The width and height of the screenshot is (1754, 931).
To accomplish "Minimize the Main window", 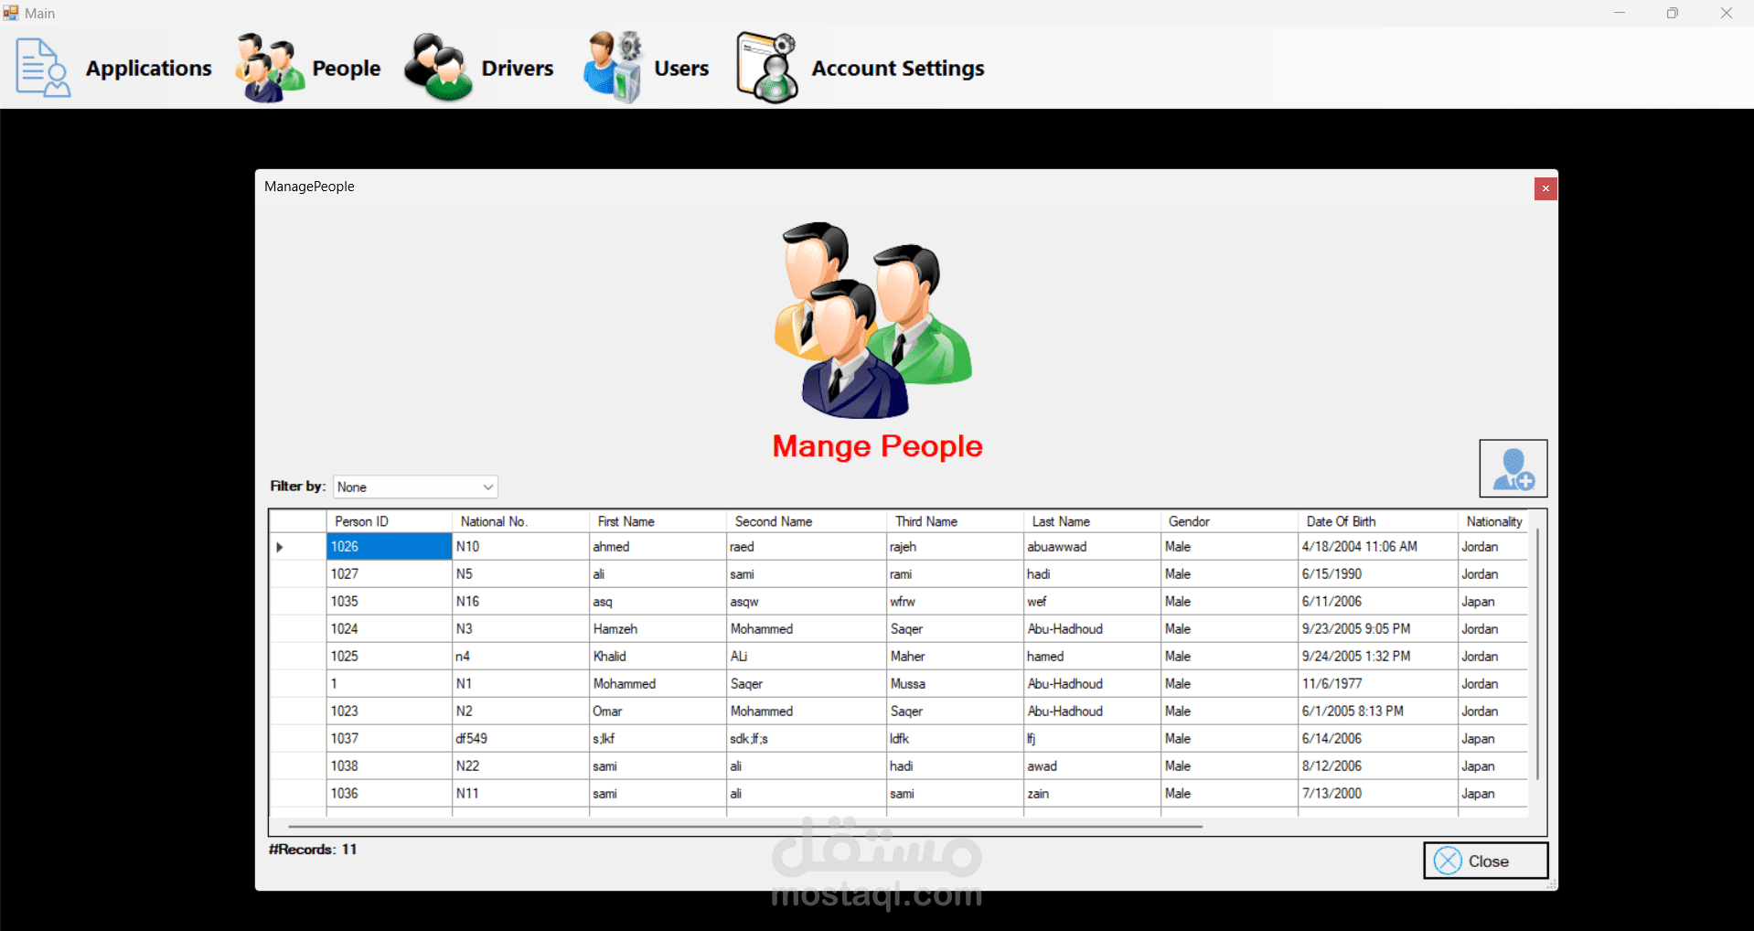I will coord(1620,13).
